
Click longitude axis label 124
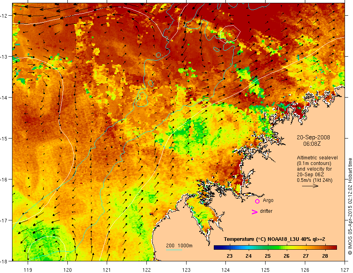(x=226, y=270)
